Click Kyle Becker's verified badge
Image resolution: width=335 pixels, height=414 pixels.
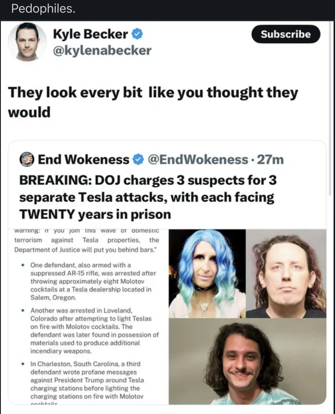pyautogui.click(x=137, y=34)
